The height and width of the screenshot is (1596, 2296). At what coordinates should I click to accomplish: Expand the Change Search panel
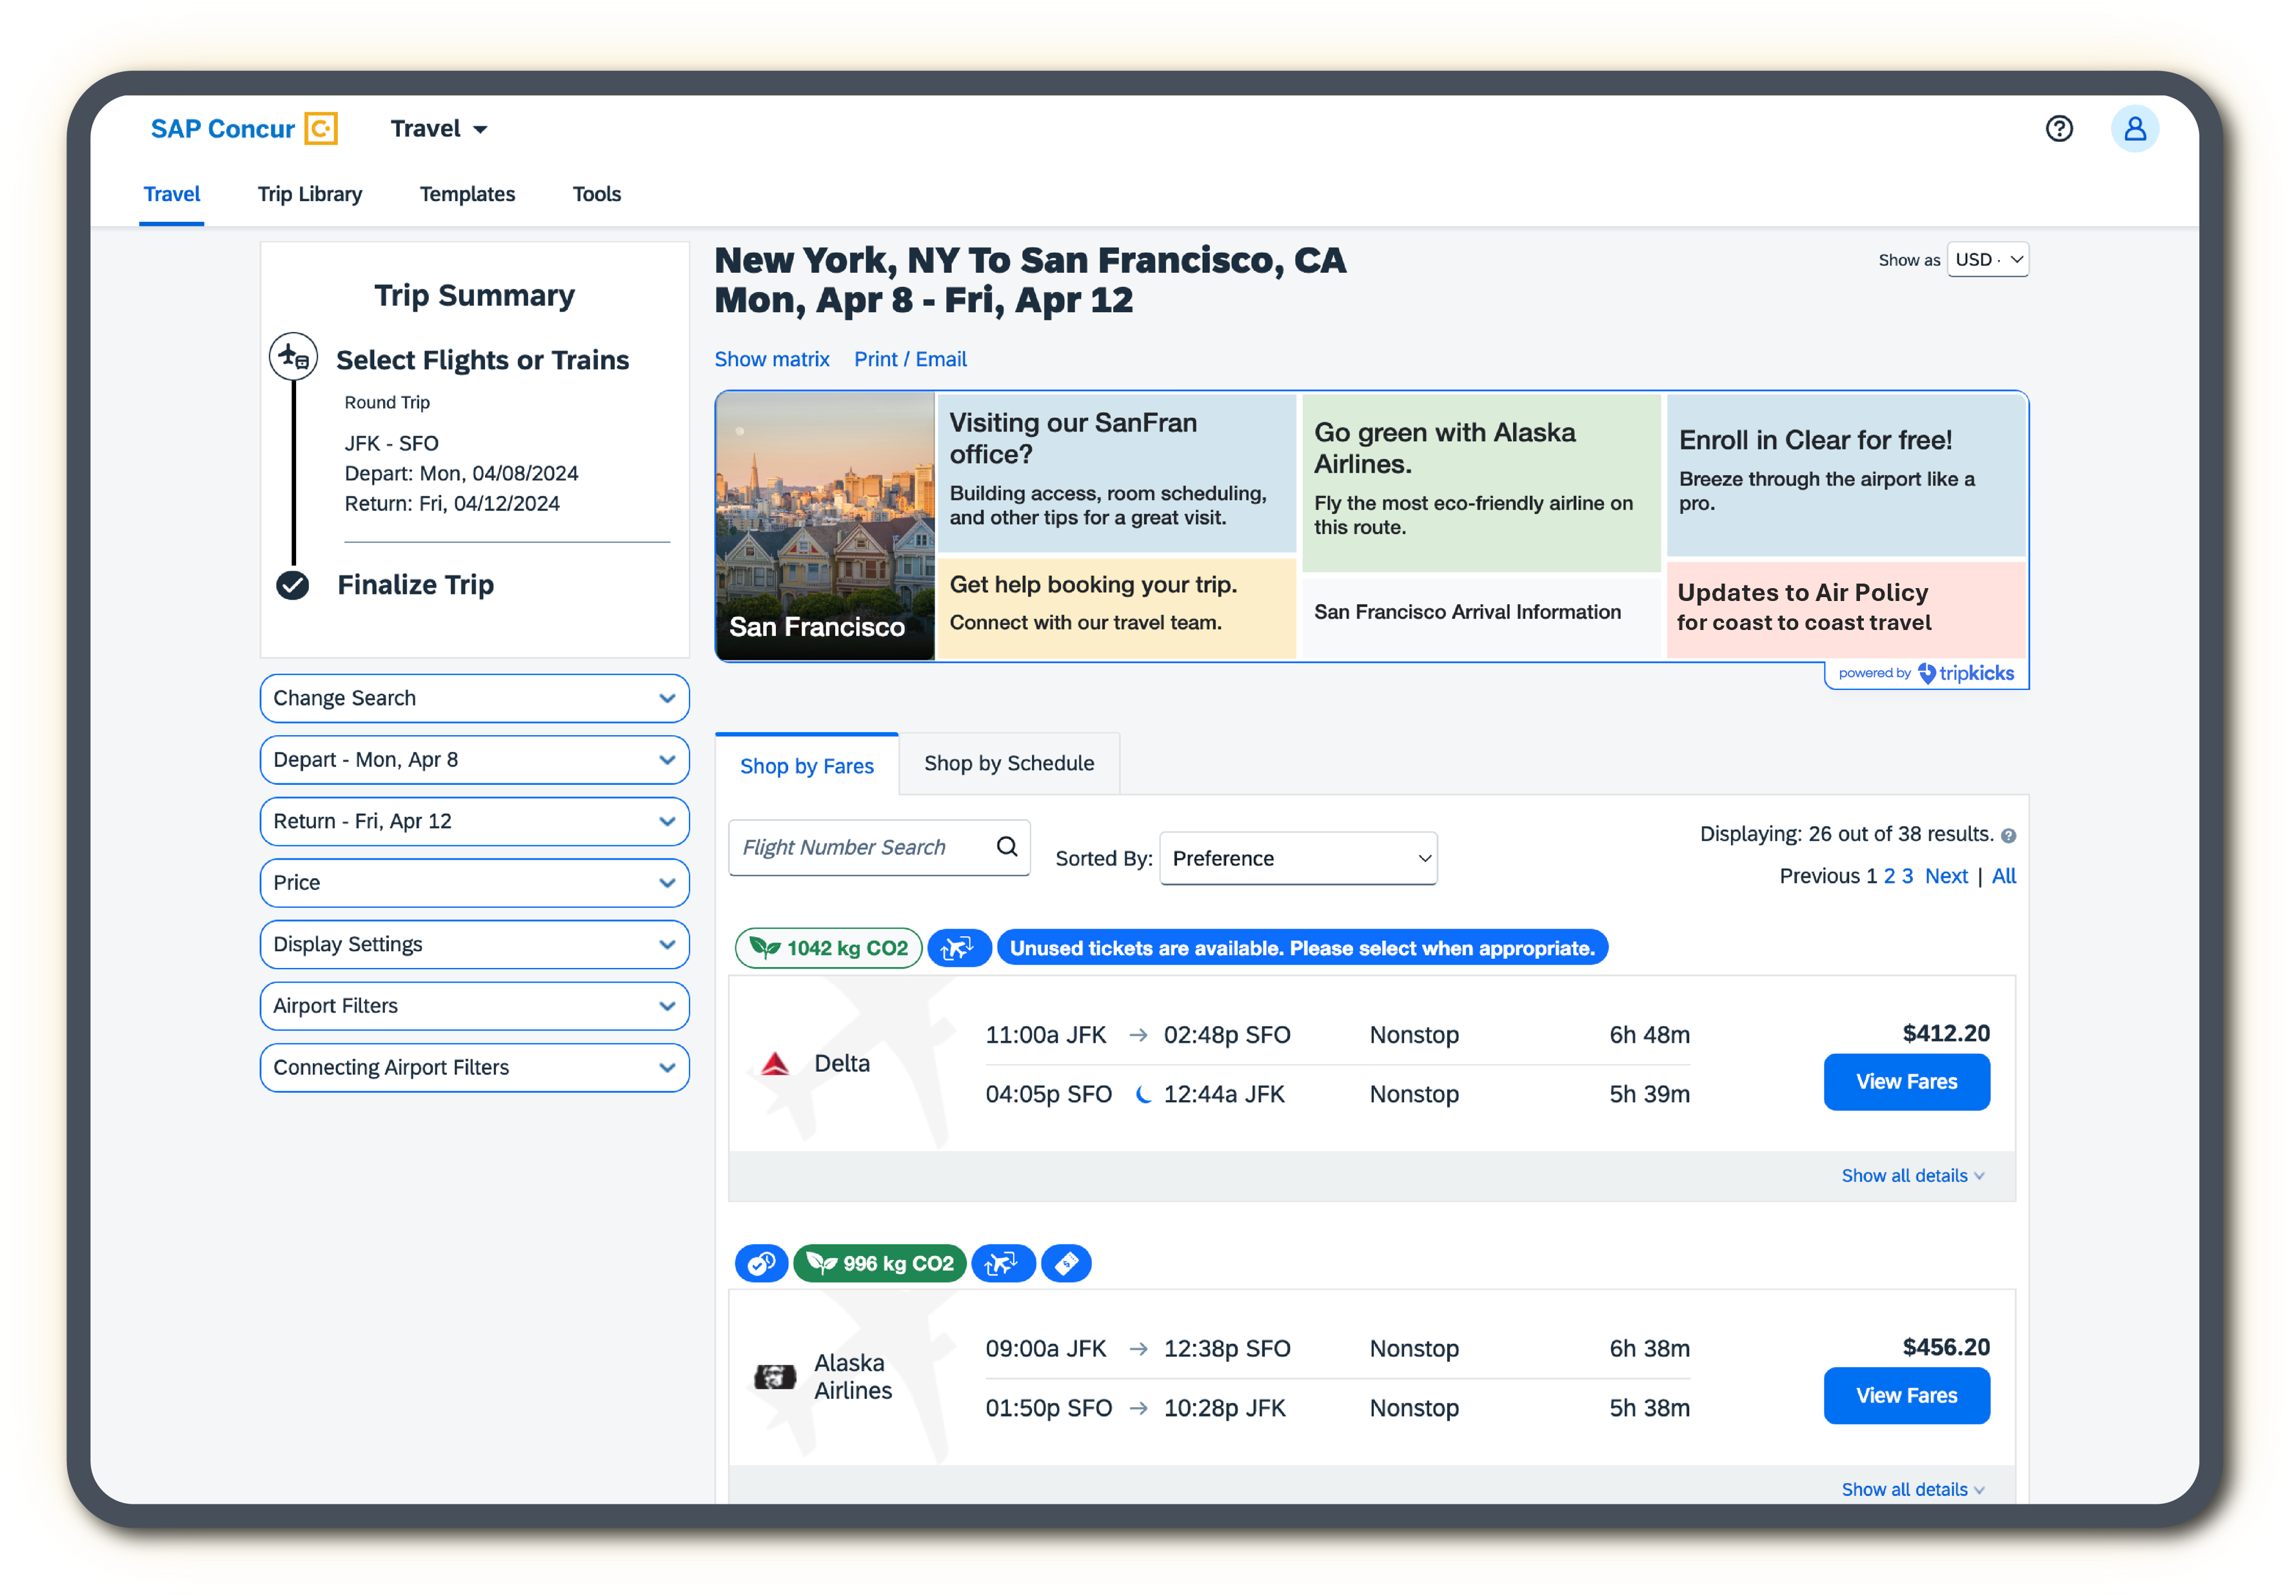474,698
